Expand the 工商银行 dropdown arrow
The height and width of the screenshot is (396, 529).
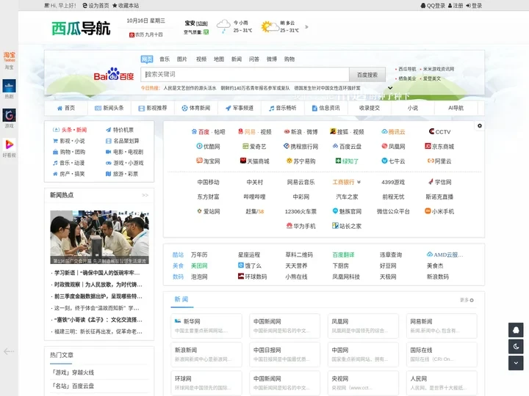[359, 182]
